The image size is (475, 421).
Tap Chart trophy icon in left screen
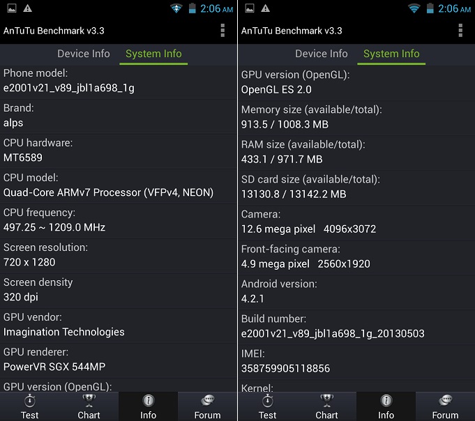89,401
